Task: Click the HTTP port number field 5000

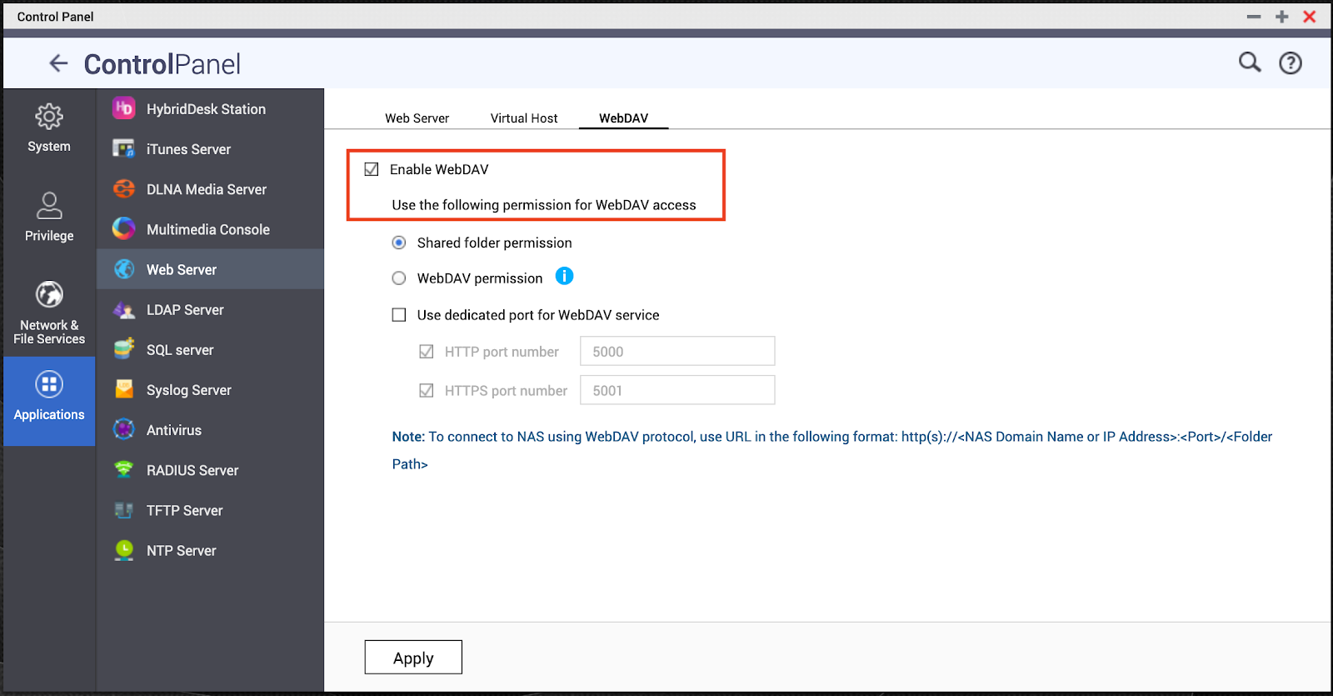Action: [x=677, y=351]
